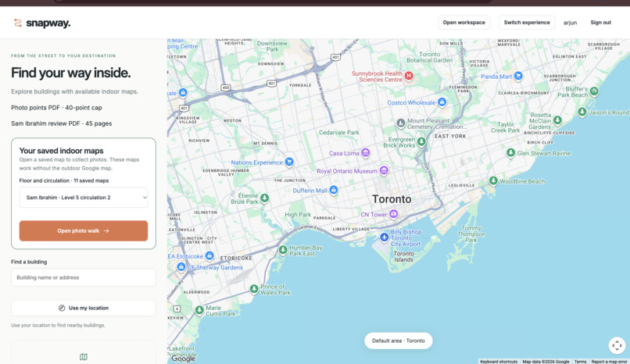
Task: Focus the Building name or address field
Action: [84, 277]
